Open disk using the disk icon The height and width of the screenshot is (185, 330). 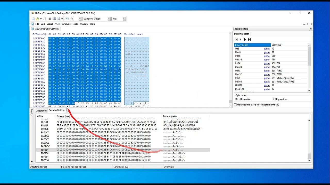54,19
